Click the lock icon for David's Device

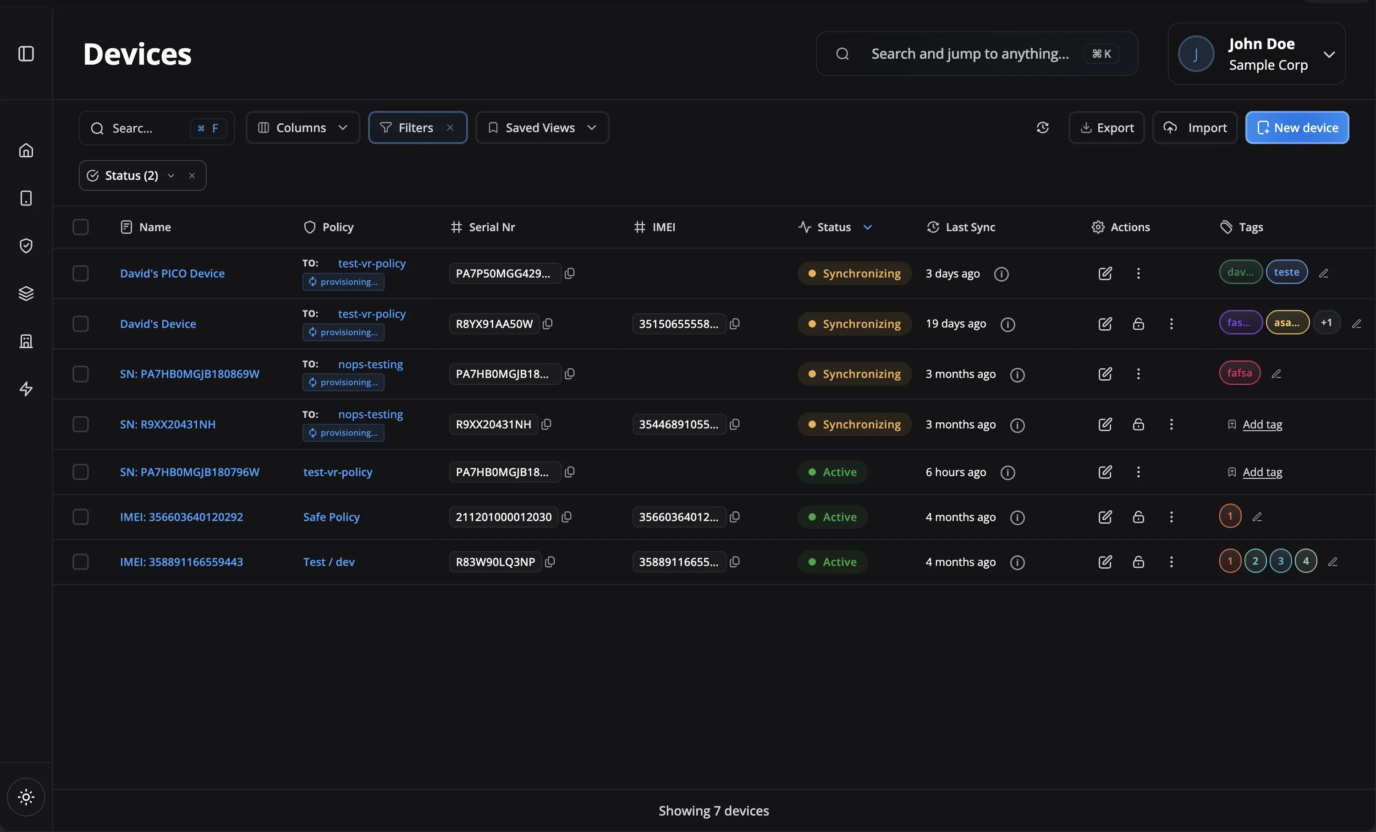click(1138, 324)
